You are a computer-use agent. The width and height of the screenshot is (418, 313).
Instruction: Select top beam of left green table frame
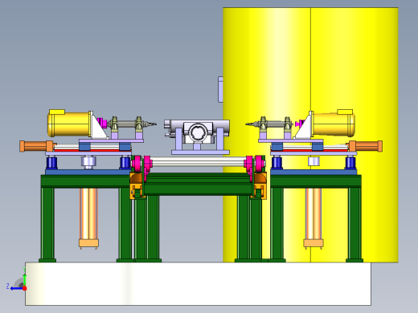pyautogui.click(x=86, y=181)
